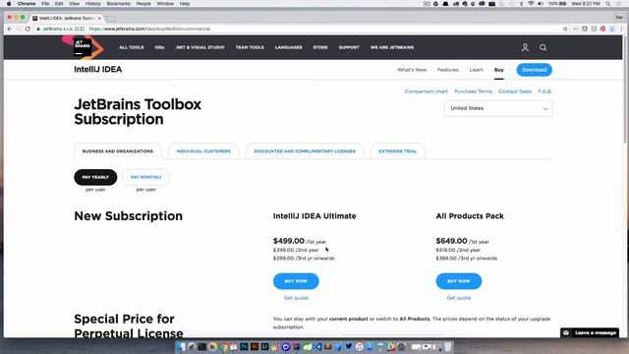Open the Purchase Terms link
Image resolution: width=629 pixels, height=354 pixels.
[x=473, y=91]
